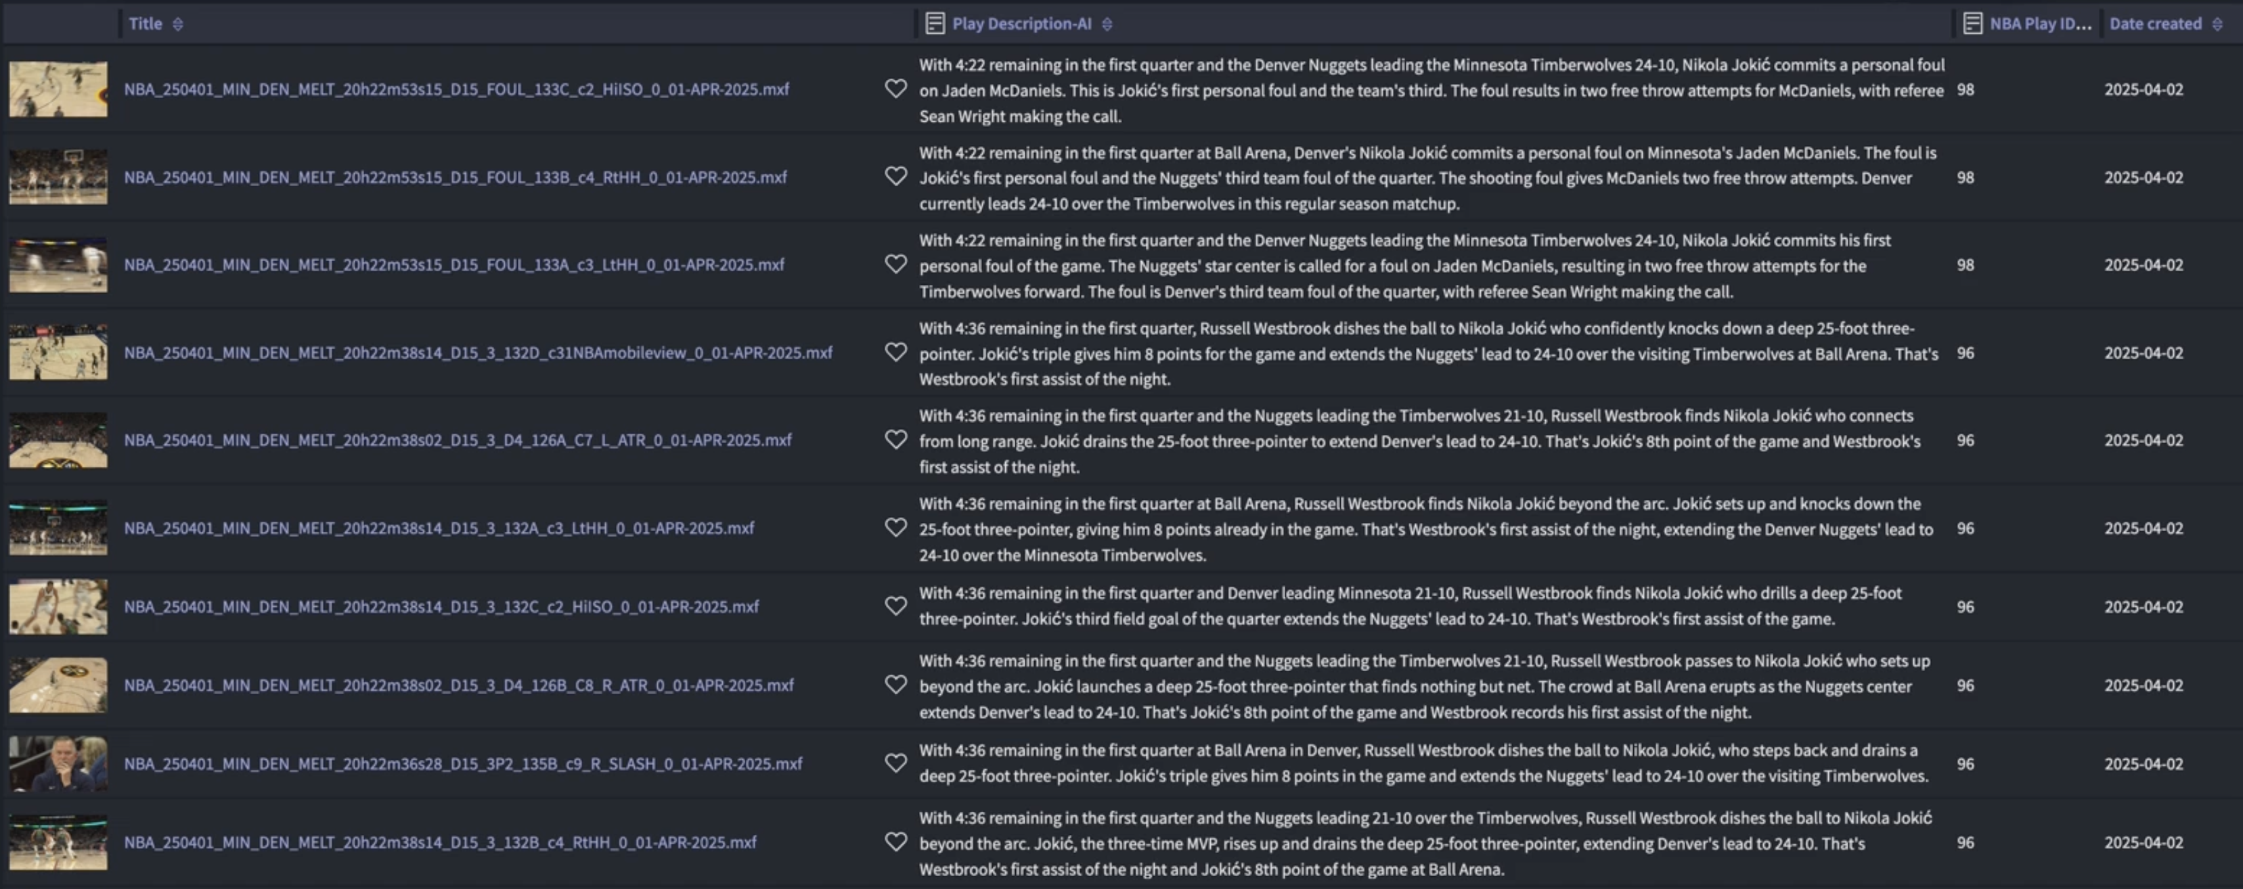Click the heart icon on the 3P2_135B SLASH row
The height and width of the screenshot is (889, 2243).
[x=897, y=762]
